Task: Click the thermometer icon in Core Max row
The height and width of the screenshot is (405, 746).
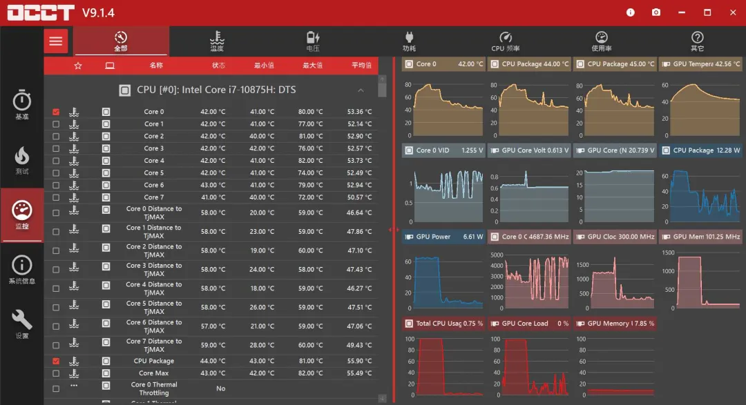Action: pos(74,374)
